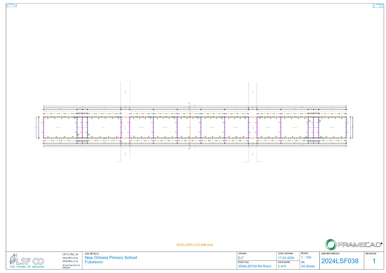386x273 pixels.
Task: Click the FRAMECAD logo
Action: 354,244
